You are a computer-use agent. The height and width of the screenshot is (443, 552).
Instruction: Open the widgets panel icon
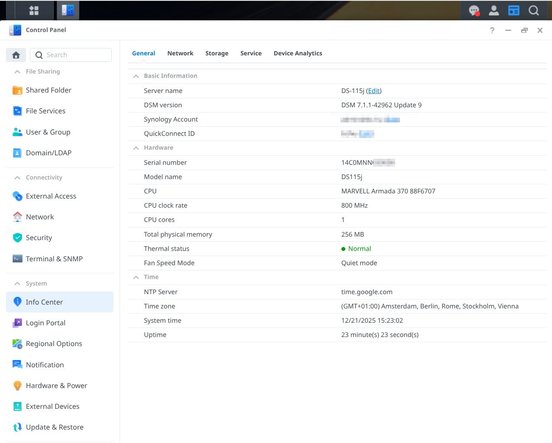click(x=514, y=10)
